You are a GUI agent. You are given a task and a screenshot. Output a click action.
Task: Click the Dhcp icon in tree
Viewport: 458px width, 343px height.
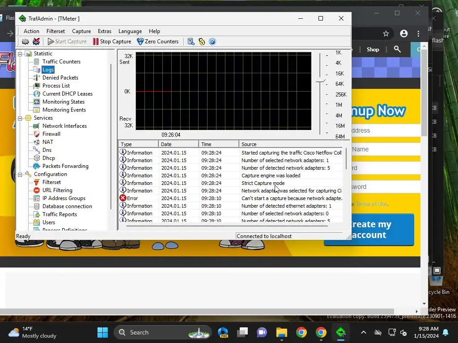(37, 158)
